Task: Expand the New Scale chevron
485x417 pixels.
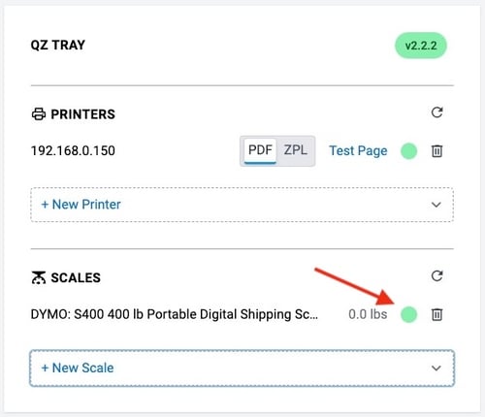Action: (x=436, y=369)
